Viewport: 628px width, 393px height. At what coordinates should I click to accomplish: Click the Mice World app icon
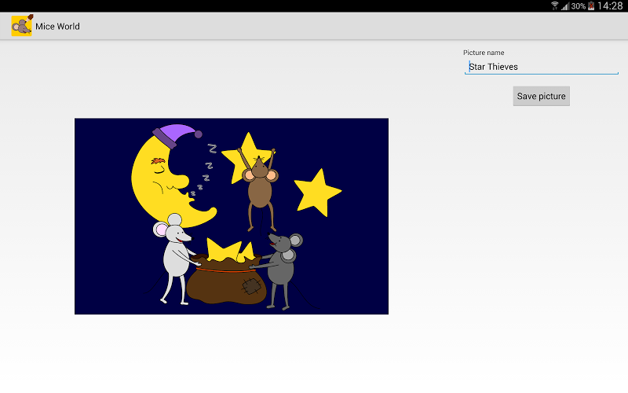(x=22, y=26)
